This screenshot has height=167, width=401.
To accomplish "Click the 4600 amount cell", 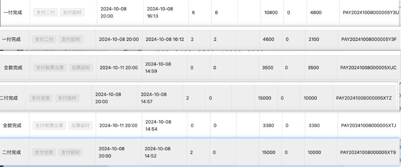I will point(268,39).
